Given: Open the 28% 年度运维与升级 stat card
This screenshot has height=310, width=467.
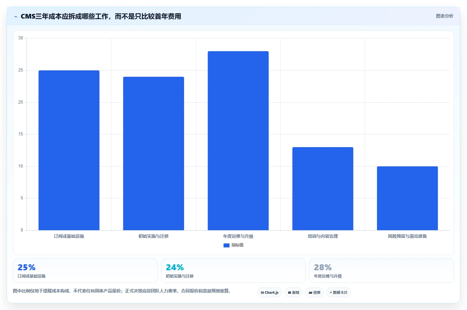Looking at the screenshot, I should 381,271.
